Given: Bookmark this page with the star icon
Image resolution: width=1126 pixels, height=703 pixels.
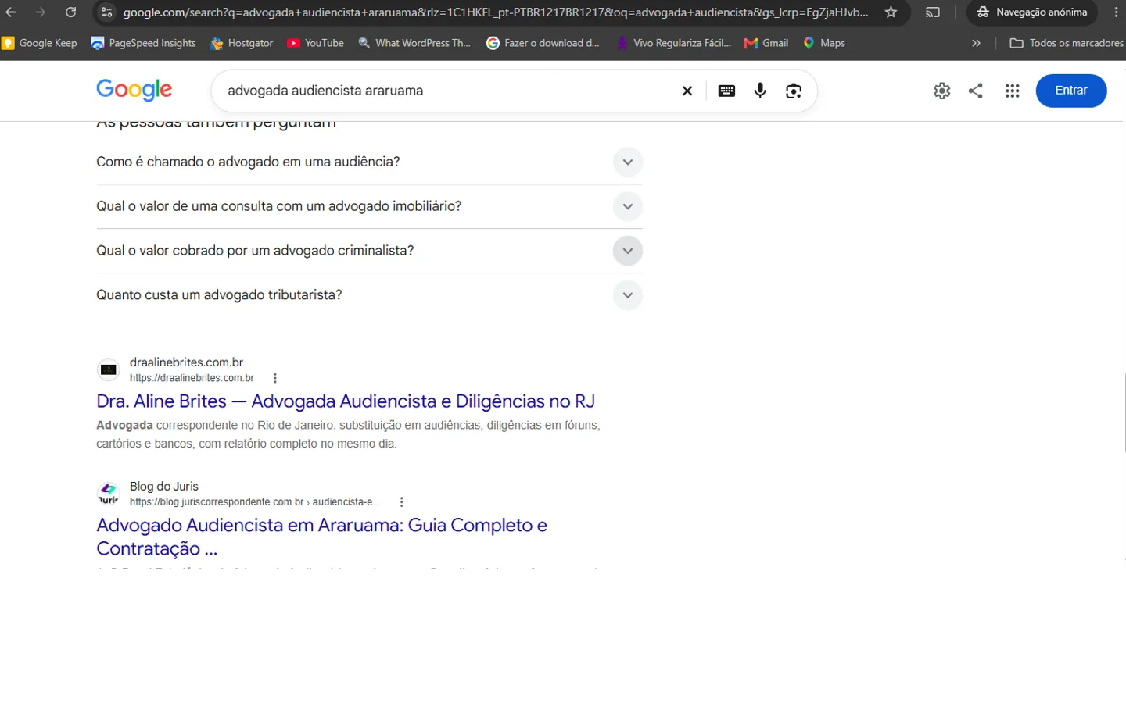Looking at the screenshot, I should (891, 12).
